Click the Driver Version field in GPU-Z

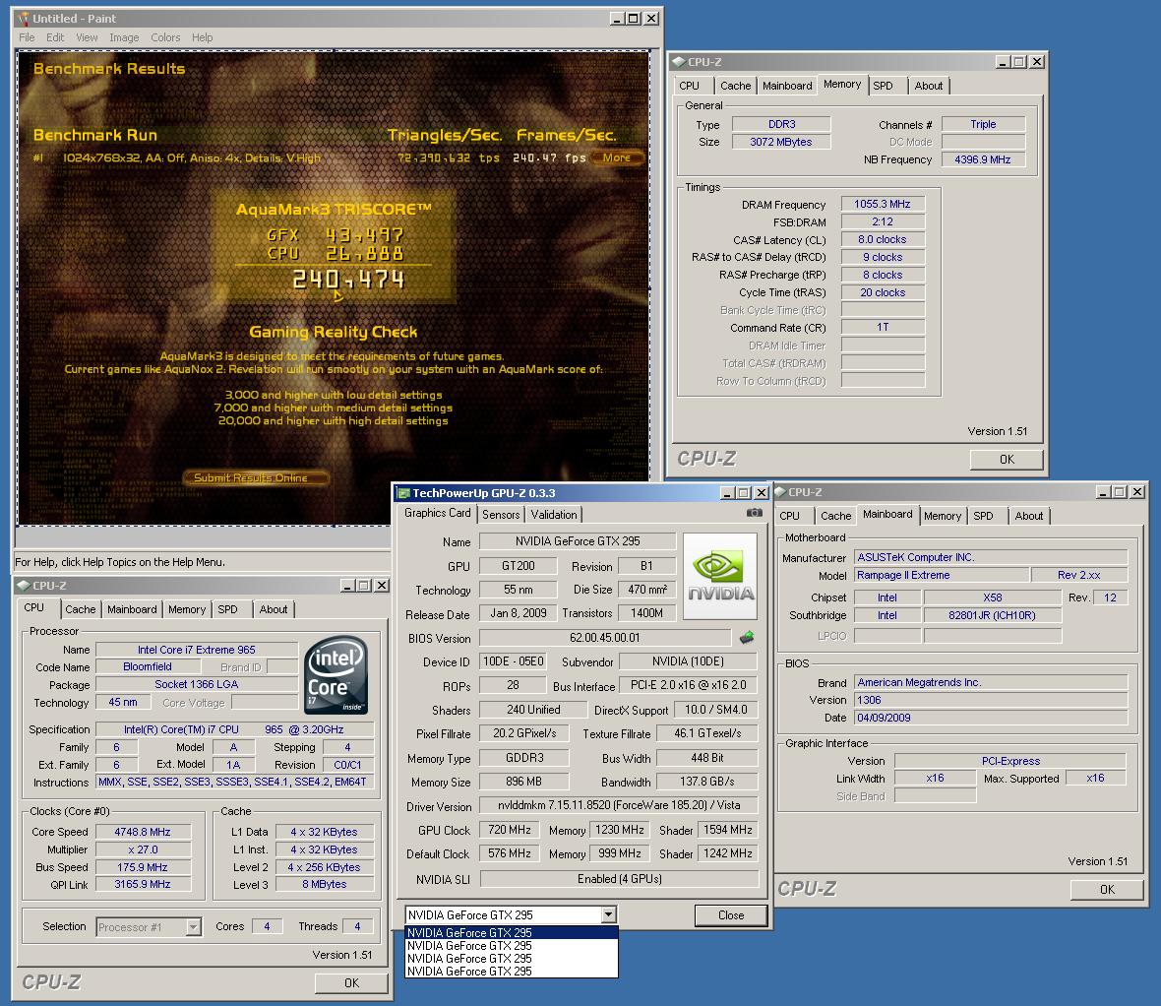point(619,805)
